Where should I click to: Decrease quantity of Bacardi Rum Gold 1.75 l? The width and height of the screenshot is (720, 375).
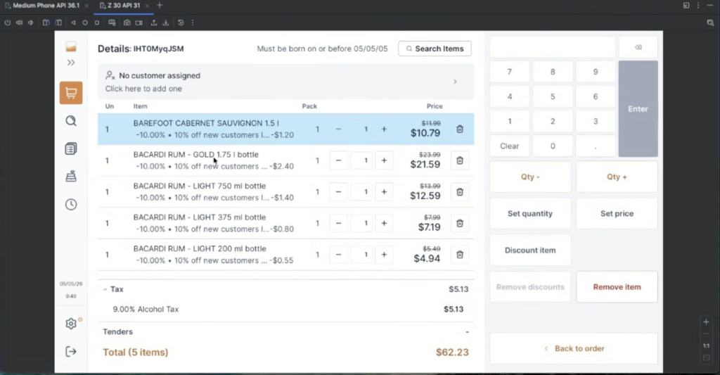click(x=338, y=160)
